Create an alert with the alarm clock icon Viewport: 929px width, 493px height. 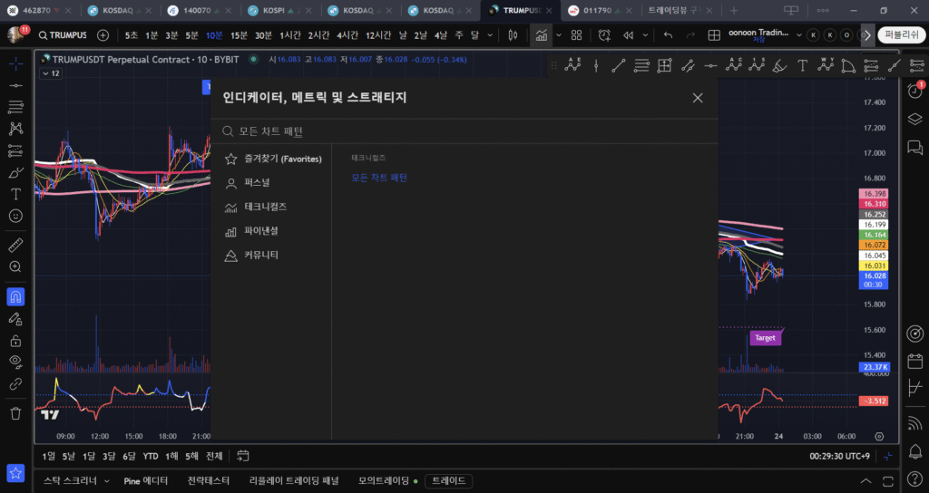point(604,35)
